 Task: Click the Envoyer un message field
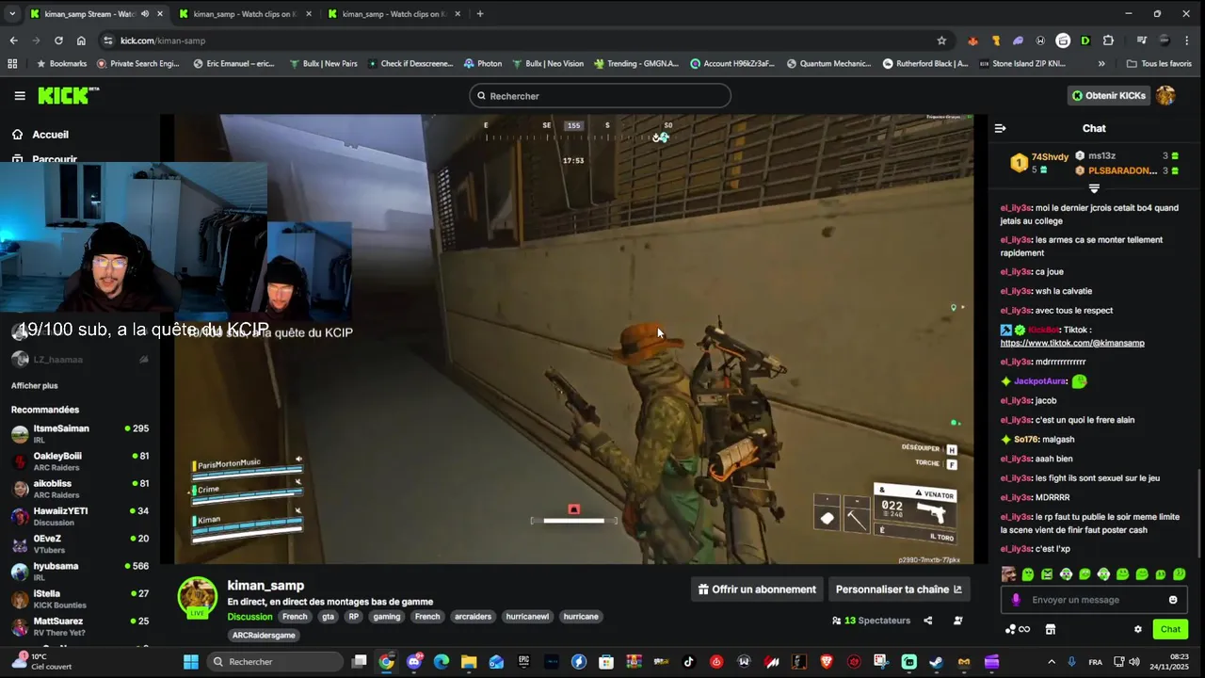[x=1092, y=600]
